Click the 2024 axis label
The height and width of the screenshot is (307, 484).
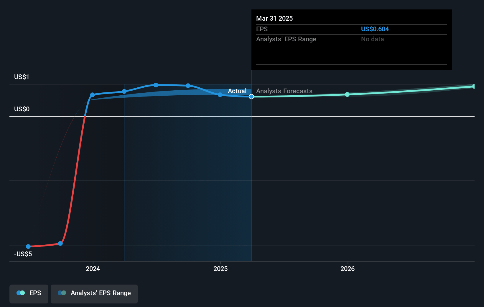[93, 269]
